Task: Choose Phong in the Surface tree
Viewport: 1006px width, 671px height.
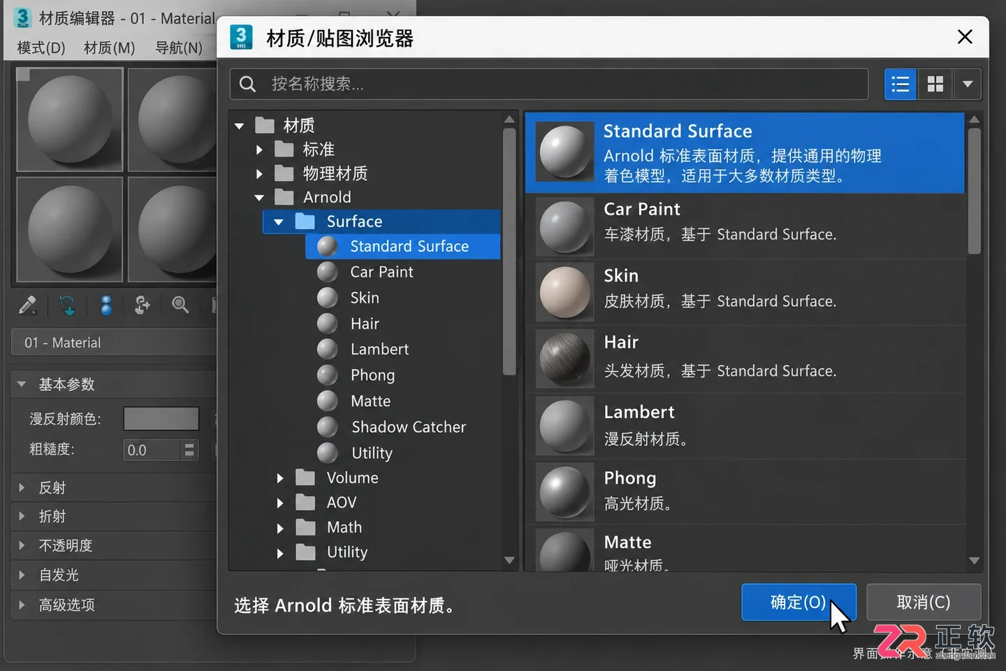Action: click(x=372, y=375)
